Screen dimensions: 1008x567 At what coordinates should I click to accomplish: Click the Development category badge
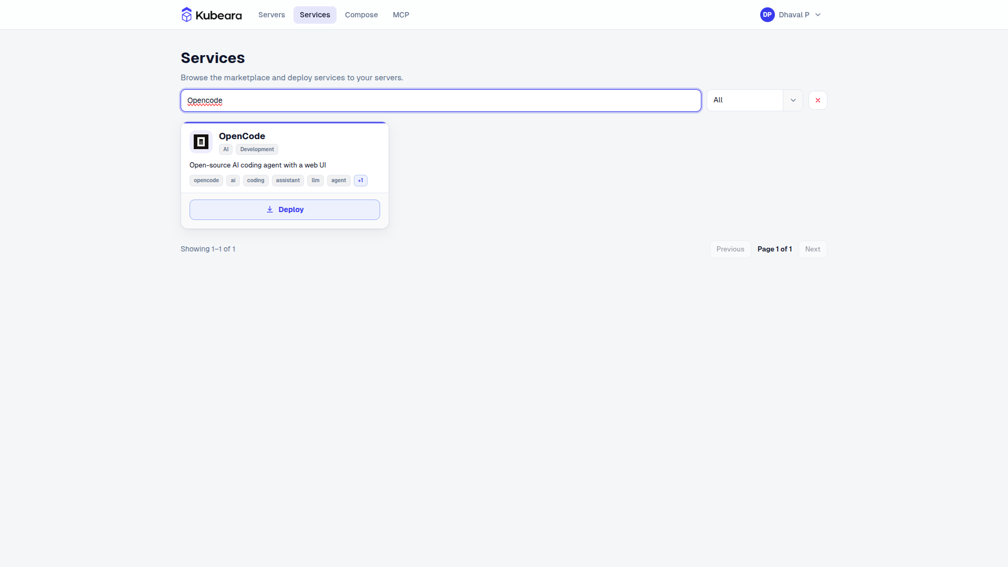(x=257, y=150)
